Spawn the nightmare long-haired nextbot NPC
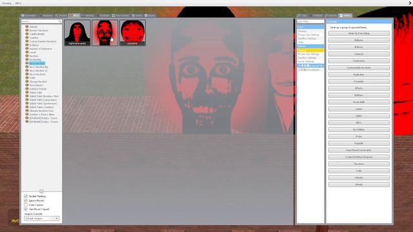The height and width of the screenshot is (232, 413). click(77, 33)
